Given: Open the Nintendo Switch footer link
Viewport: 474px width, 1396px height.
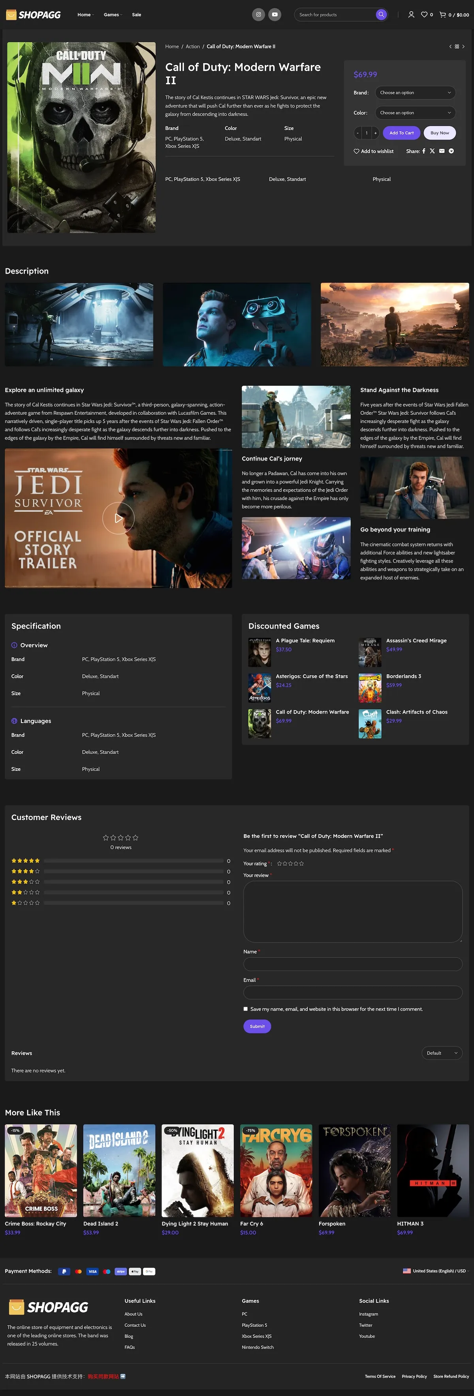Looking at the screenshot, I should pyautogui.click(x=258, y=1347).
